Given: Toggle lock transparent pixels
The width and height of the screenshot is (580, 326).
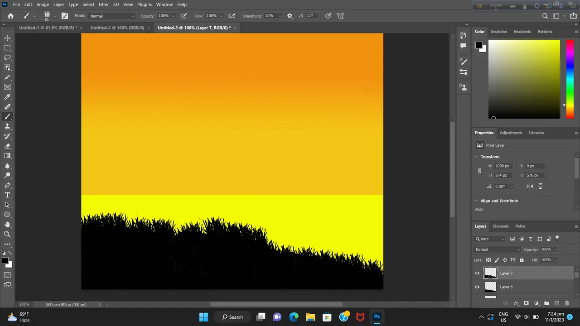Looking at the screenshot, I should coord(488,260).
